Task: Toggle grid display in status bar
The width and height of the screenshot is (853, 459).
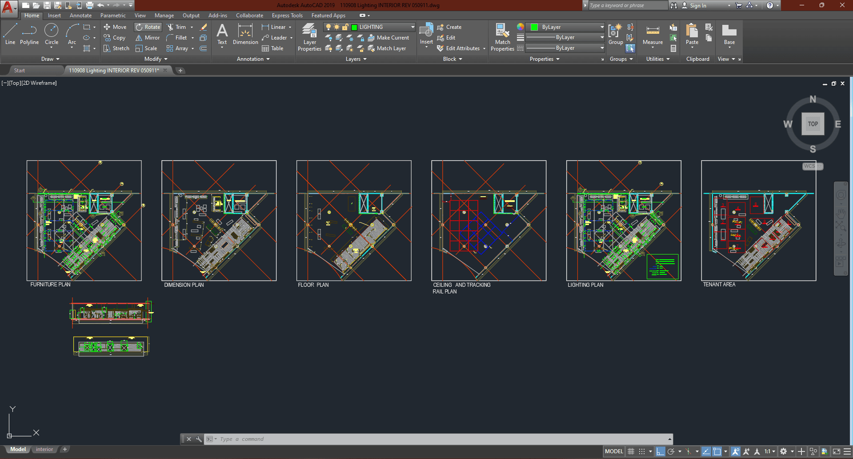Action: click(631, 451)
